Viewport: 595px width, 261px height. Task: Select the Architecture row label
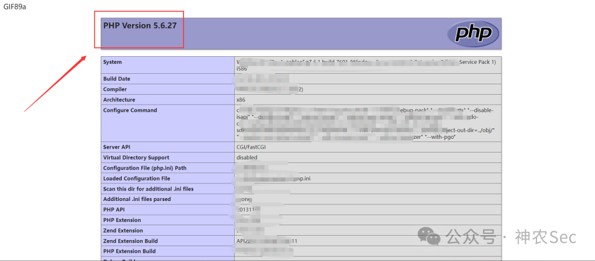[x=119, y=100]
